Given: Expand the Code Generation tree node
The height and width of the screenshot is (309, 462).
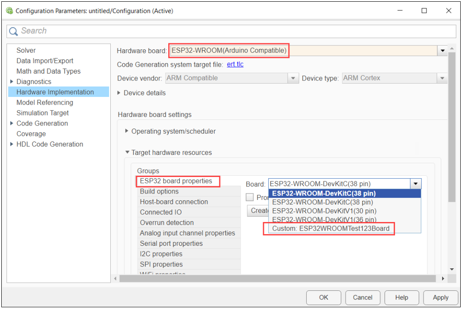Looking at the screenshot, I should 12,123.
